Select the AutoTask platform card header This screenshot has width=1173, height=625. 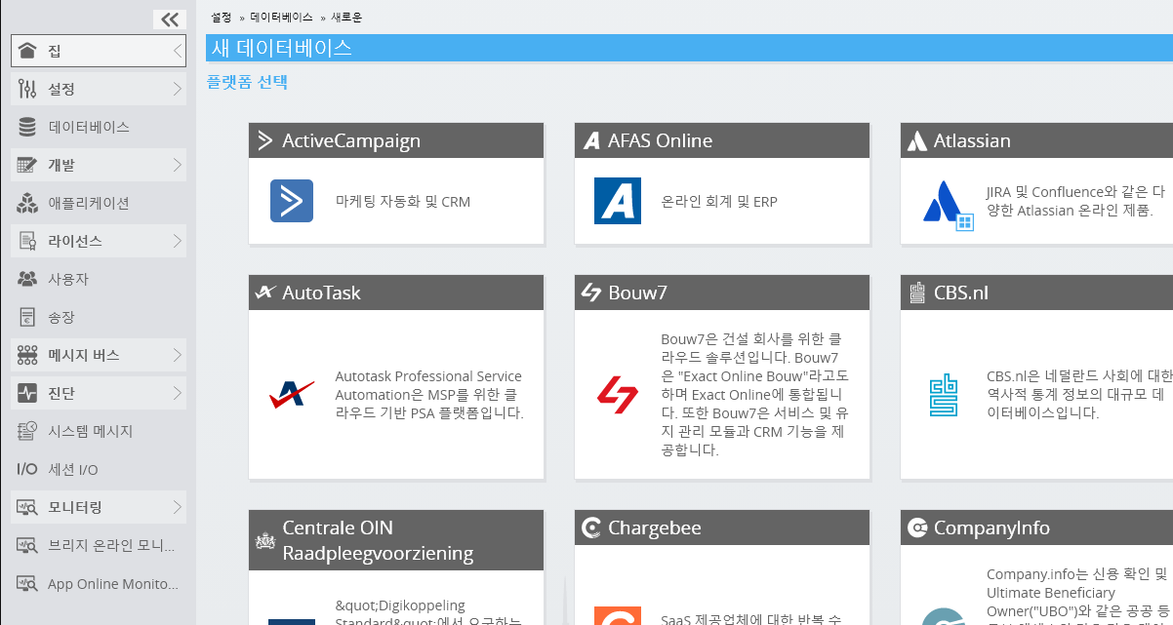(396, 293)
